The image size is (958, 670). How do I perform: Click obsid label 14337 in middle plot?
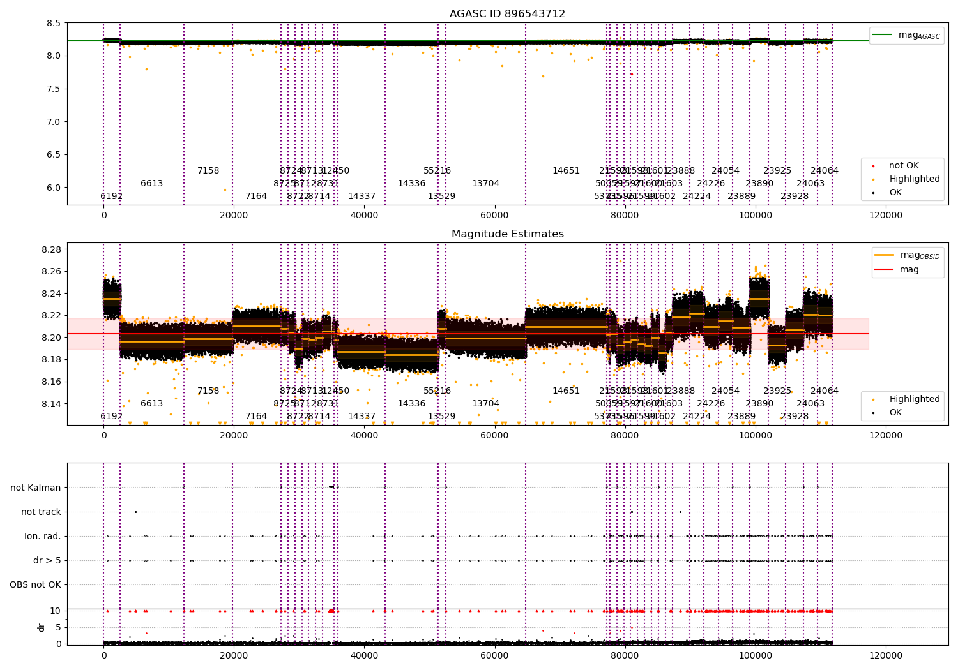(x=361, y=417)
